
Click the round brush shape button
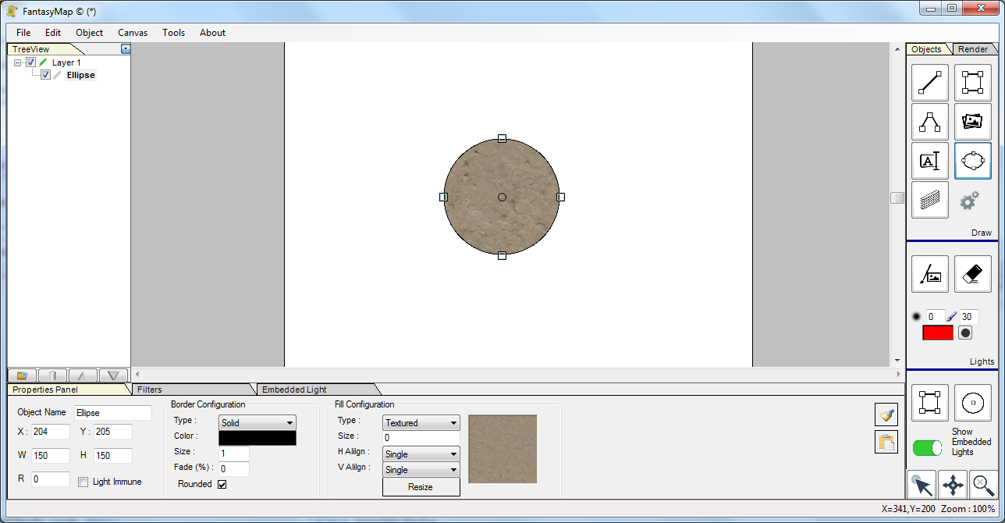[965, 333]
